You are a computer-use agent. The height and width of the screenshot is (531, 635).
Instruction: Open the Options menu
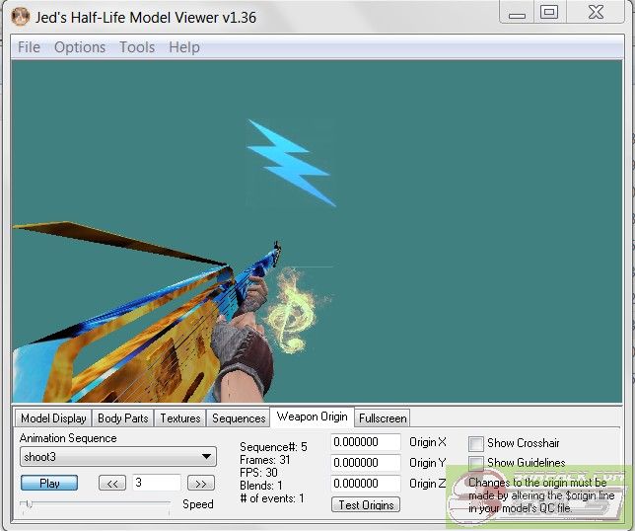coord(80,47)
